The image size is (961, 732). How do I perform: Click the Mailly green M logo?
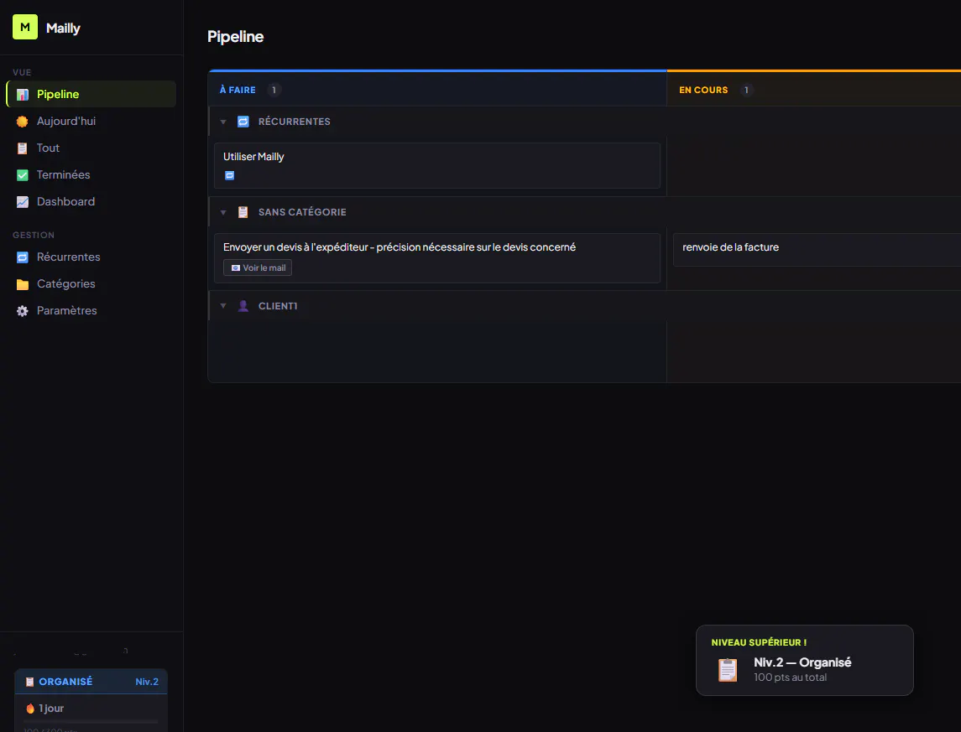(x=25, y=27)
